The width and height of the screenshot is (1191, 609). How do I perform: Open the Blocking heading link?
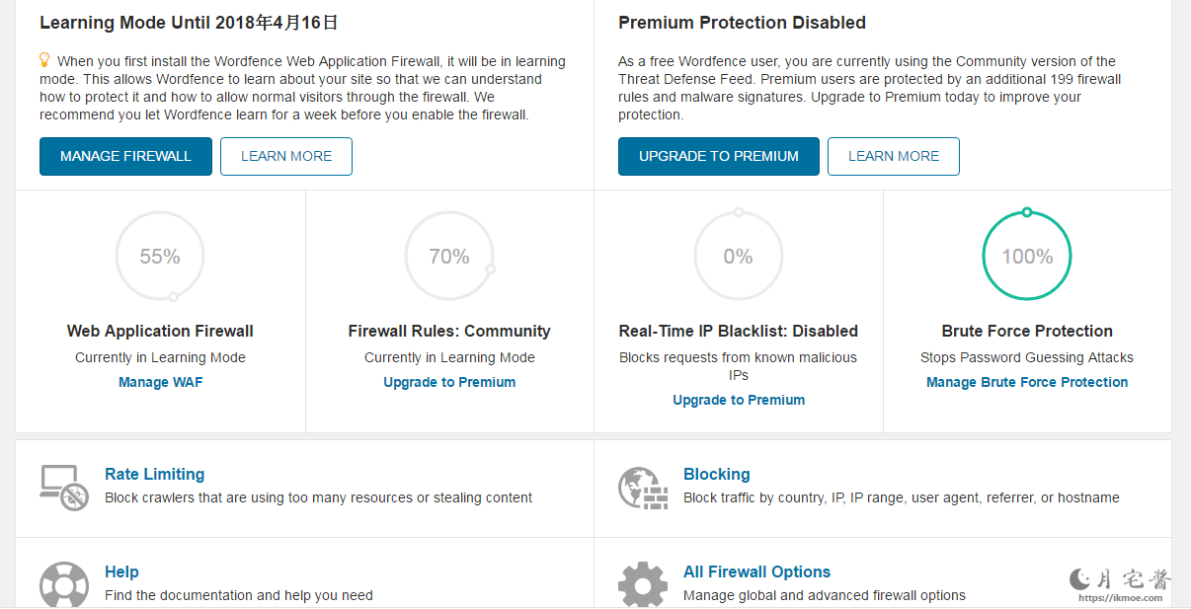tap(717, 474)
